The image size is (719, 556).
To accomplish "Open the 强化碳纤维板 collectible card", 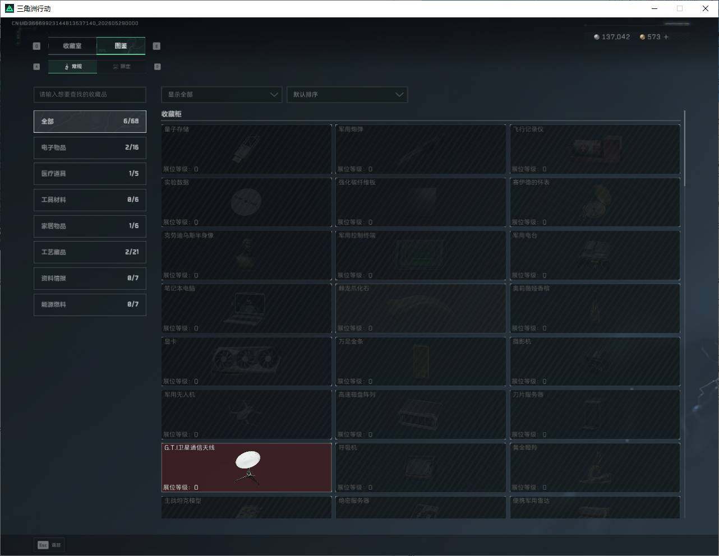I will (421, 202).
